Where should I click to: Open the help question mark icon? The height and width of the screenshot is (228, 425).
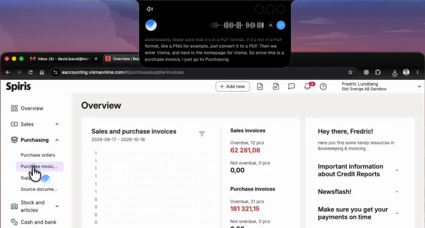click(x=323, y=86)
